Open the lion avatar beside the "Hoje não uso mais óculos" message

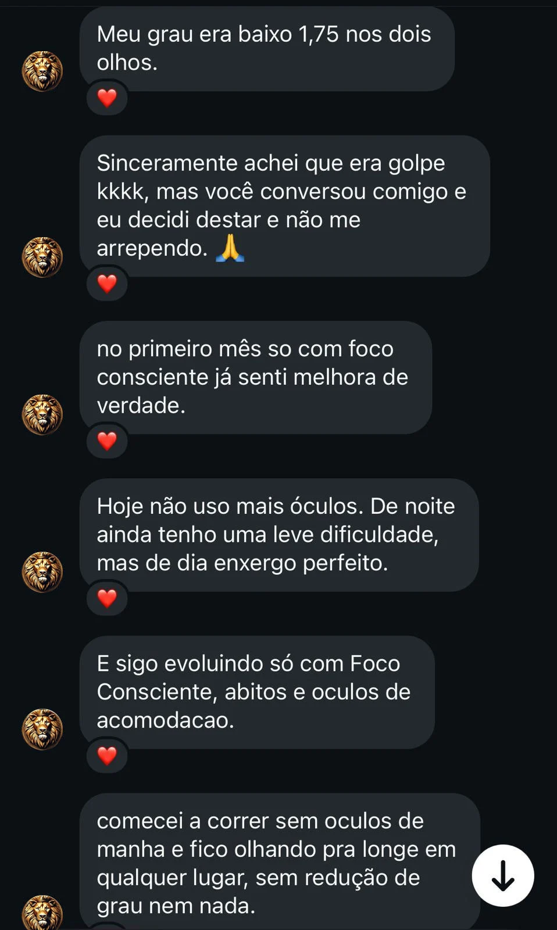(42, 572)
